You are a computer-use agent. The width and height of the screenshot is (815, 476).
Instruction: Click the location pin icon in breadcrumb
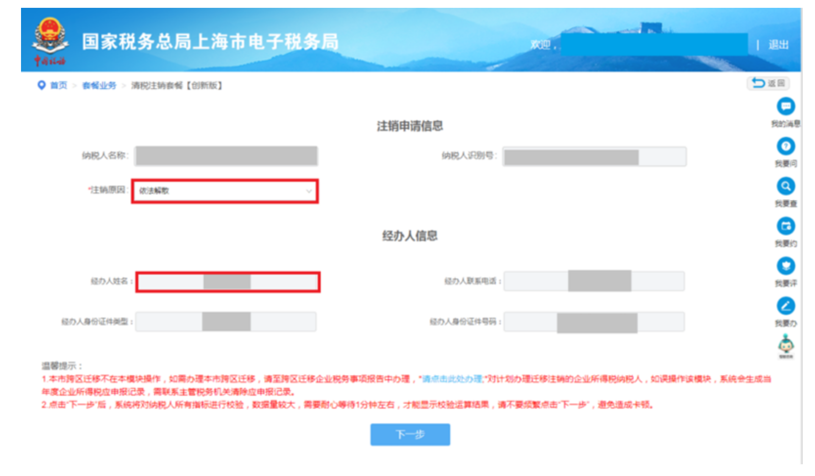point(42,85)
